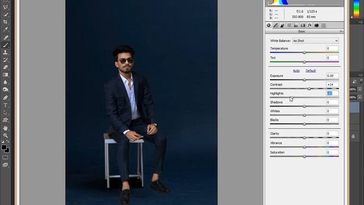
Task: Select the Zoom tool
Action: [5, 136]
